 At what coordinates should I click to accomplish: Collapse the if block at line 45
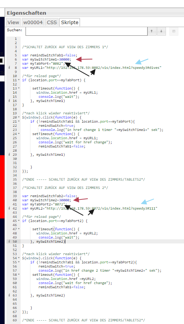19,221
